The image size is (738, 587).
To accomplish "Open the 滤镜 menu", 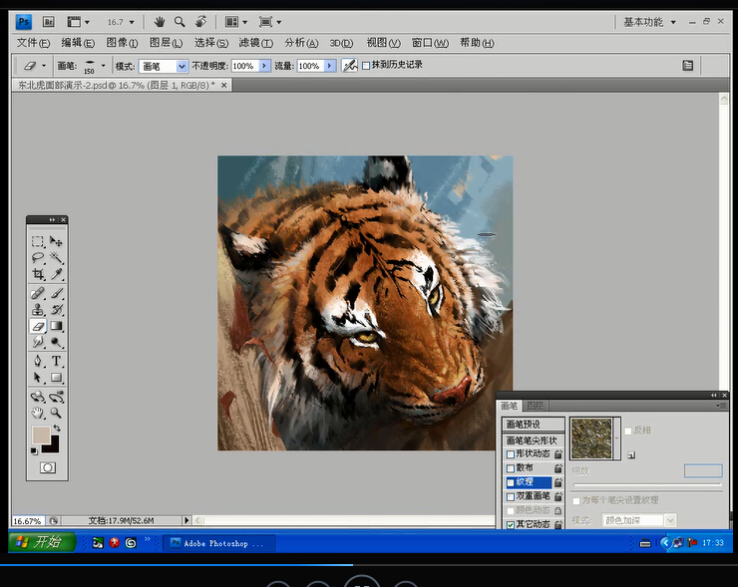I will click(254, 43).
